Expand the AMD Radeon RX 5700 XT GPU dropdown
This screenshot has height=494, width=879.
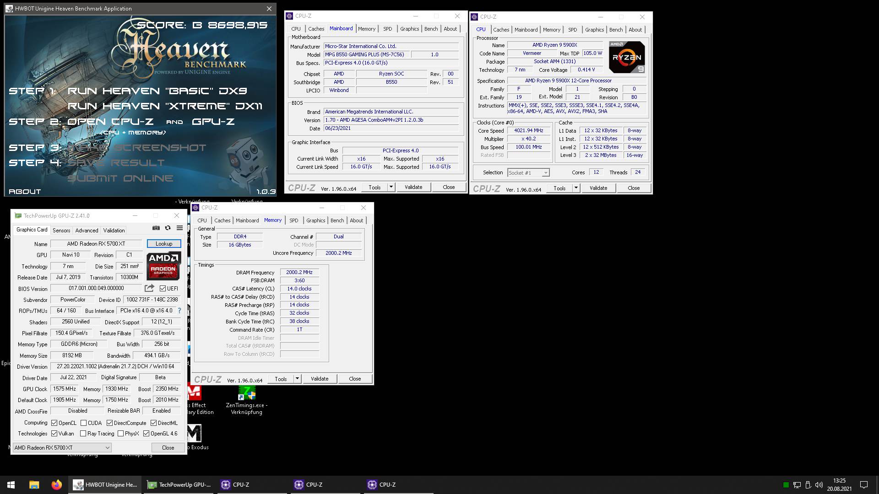point(62,448)
